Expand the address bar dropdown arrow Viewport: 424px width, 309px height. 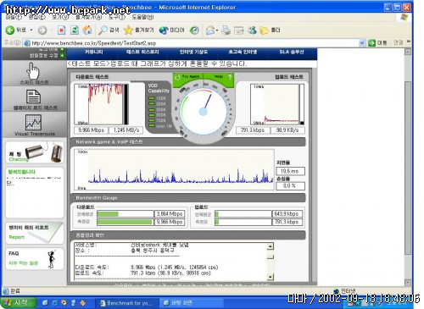(x=362, y=43)
